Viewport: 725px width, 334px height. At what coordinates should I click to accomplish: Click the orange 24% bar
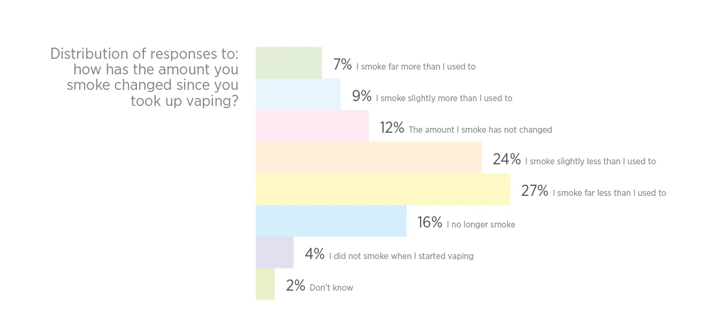point(369,157)
